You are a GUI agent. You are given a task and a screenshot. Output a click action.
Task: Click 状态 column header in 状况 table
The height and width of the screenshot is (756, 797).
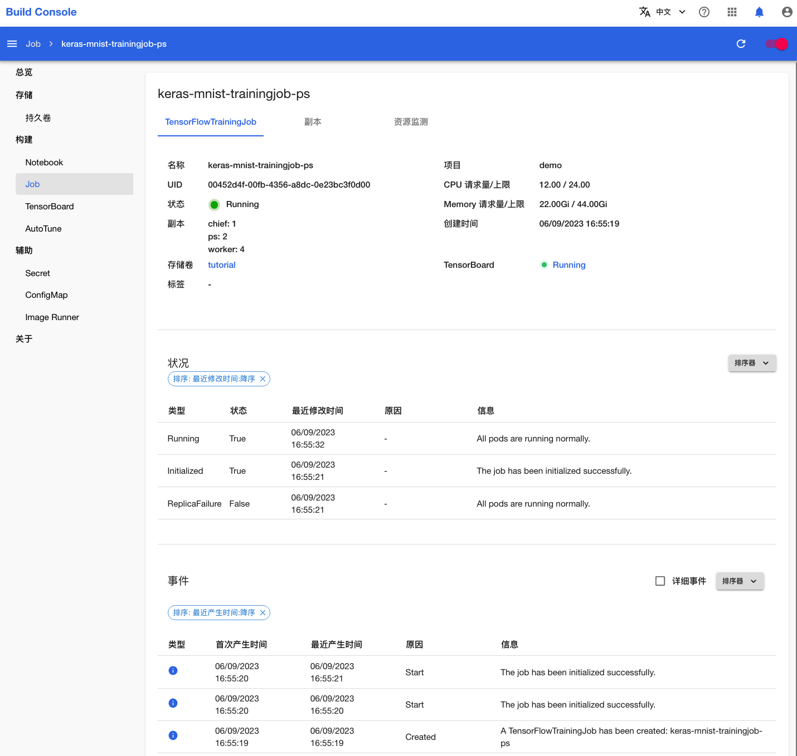click(239, 411)
